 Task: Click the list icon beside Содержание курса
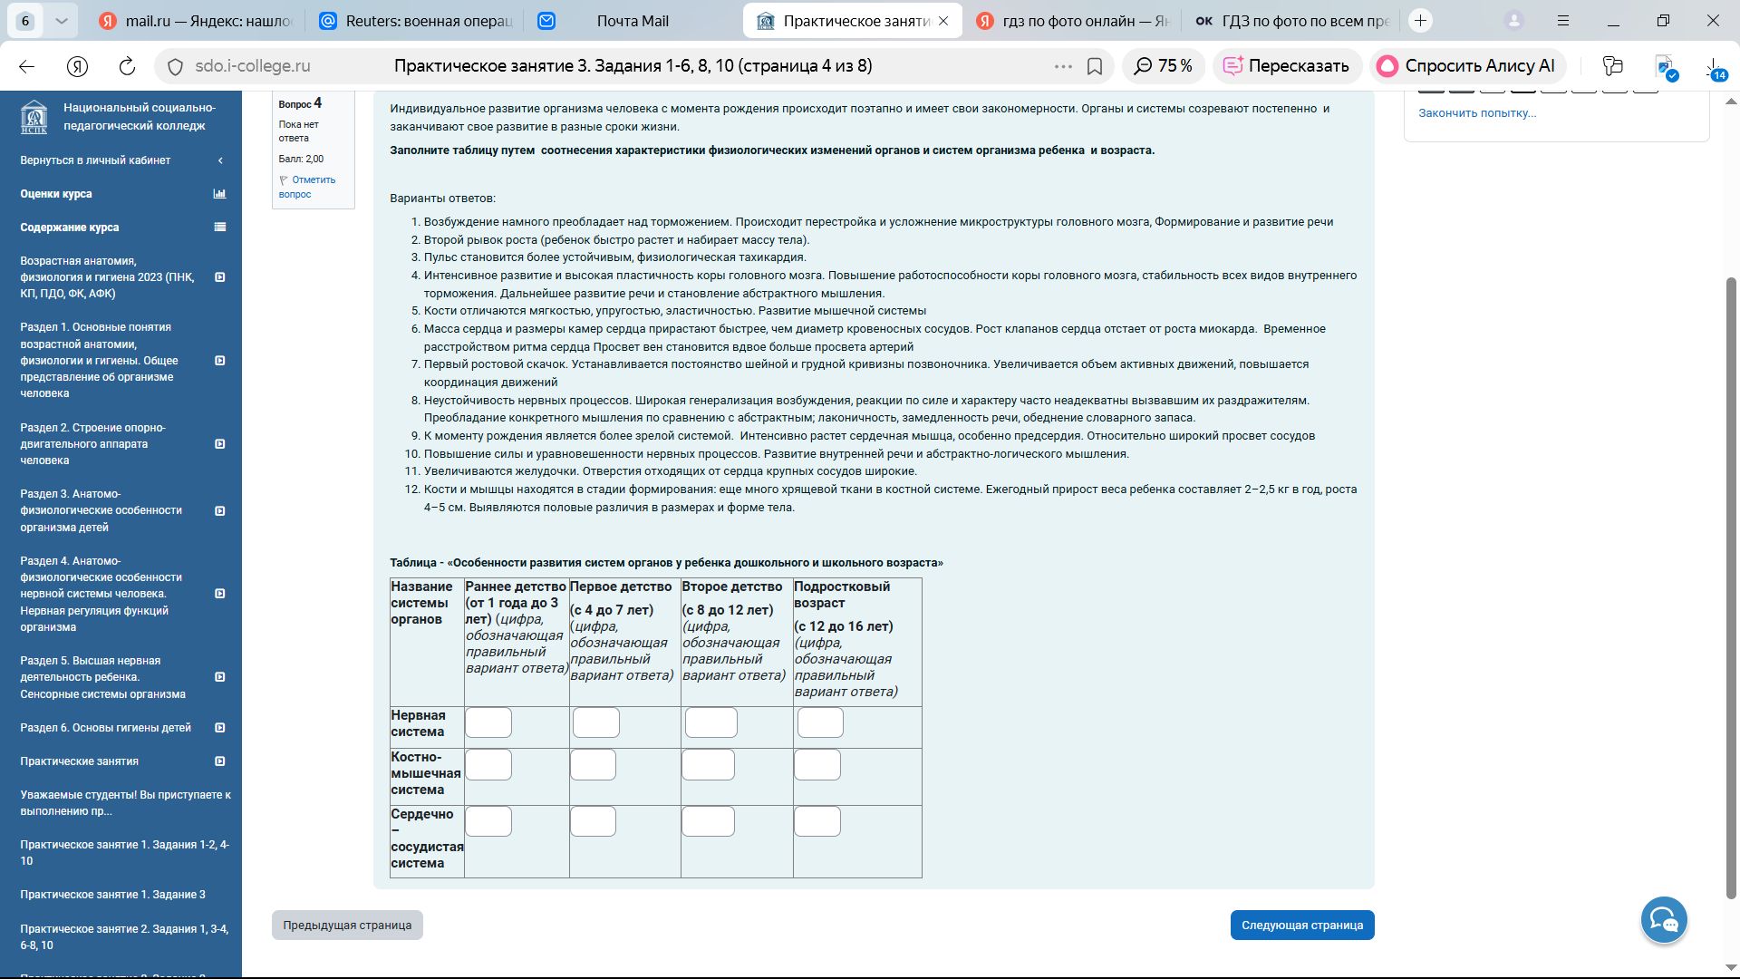point(219,228)
